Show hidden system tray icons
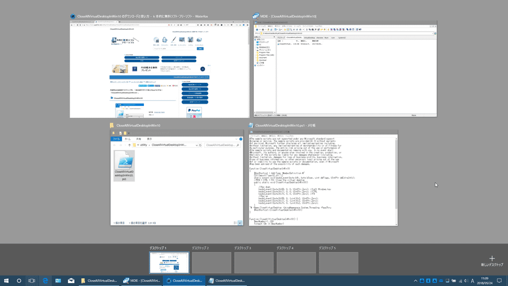This screenshot has width=508, height=286. point(415,281)
